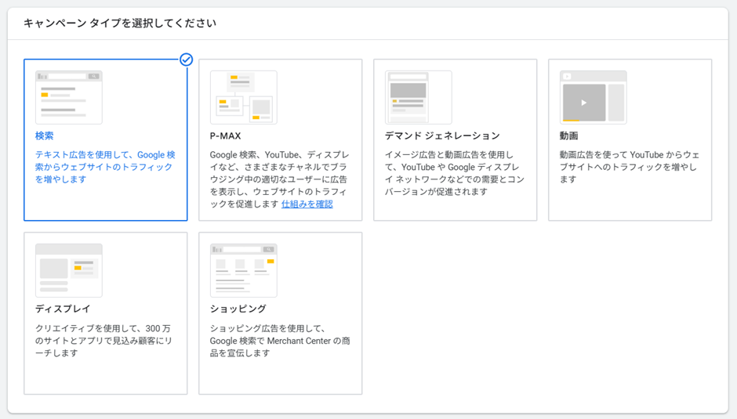Click the 動画 play button illustration
The image size is (737, 419).
click(x=584, y=103)
